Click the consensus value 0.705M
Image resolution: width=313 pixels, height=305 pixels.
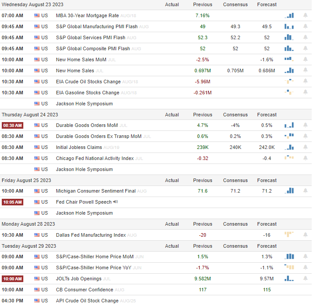(x=235, y=71)
